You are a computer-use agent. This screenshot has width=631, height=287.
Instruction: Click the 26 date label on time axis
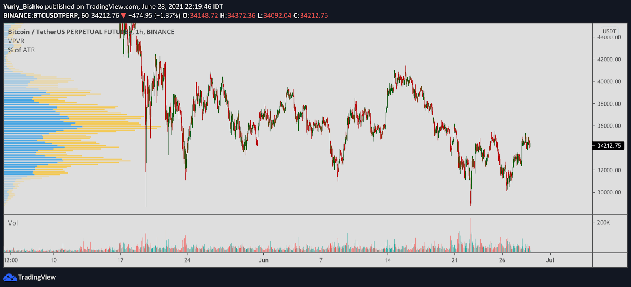click(502, 260)
